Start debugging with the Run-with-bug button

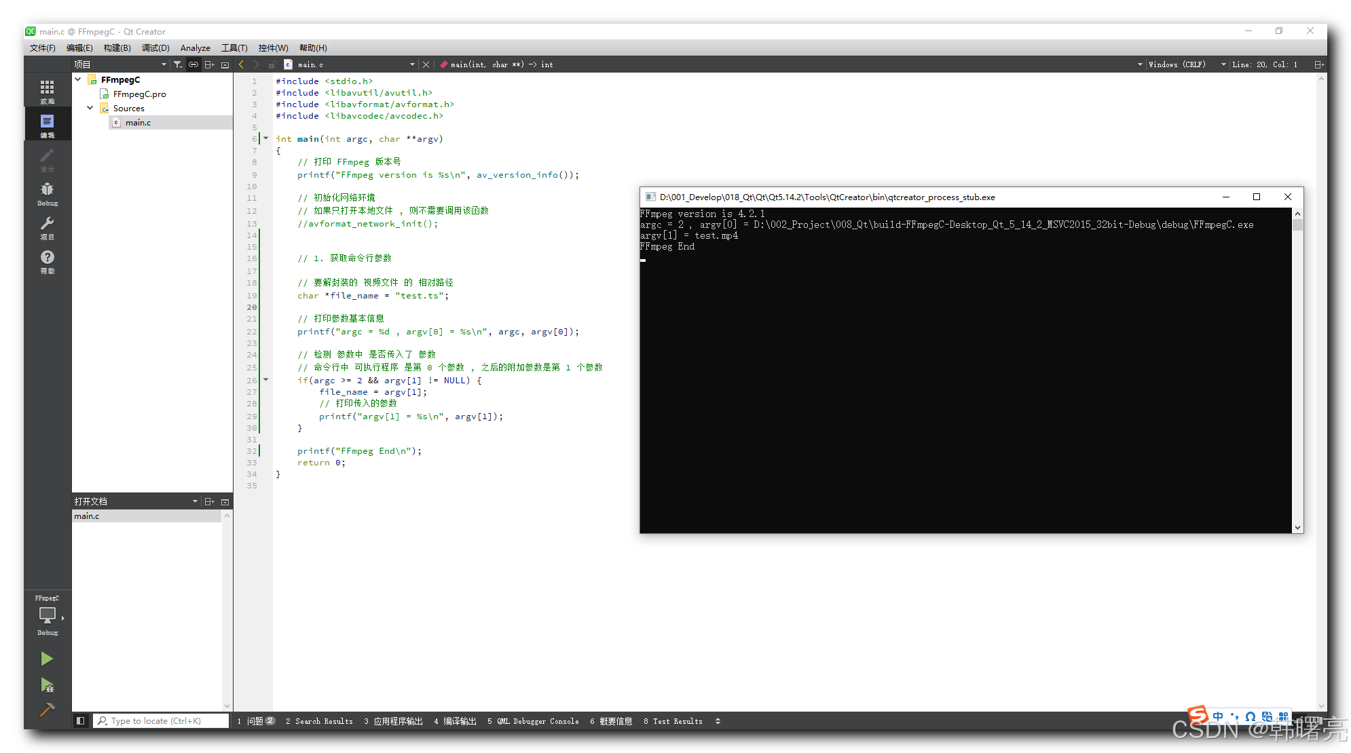[x=47, y=685]
